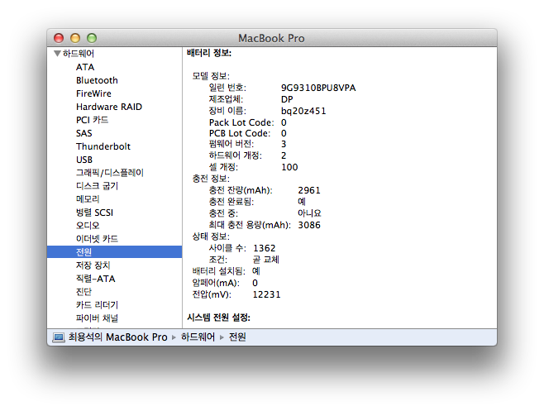Select 직렬-ATA entry
This screenshot has width=544, height=411.
point(95,279)
